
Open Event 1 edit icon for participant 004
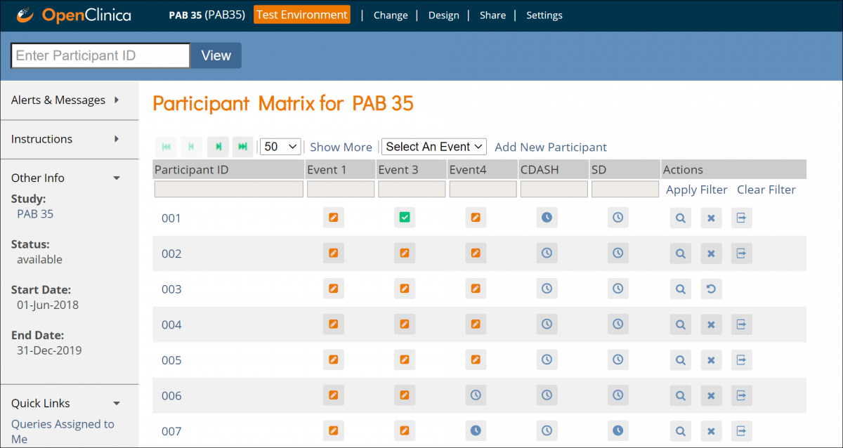[x=334, y=324]
